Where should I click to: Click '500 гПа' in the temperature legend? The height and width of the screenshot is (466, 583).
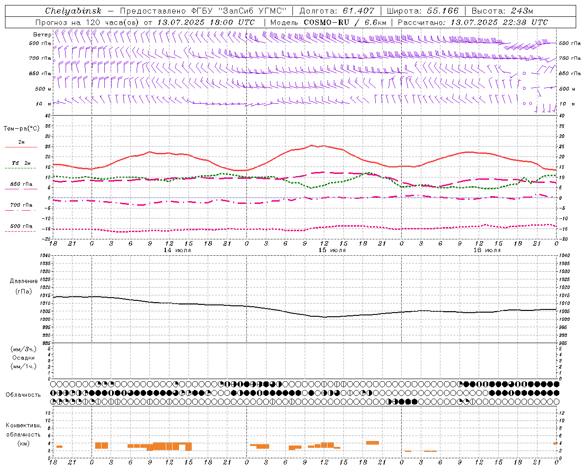pos(21,226)
